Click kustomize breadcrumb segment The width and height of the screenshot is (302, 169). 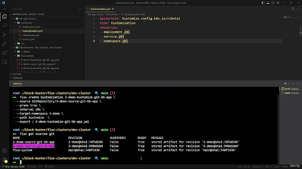pos(112,15)
